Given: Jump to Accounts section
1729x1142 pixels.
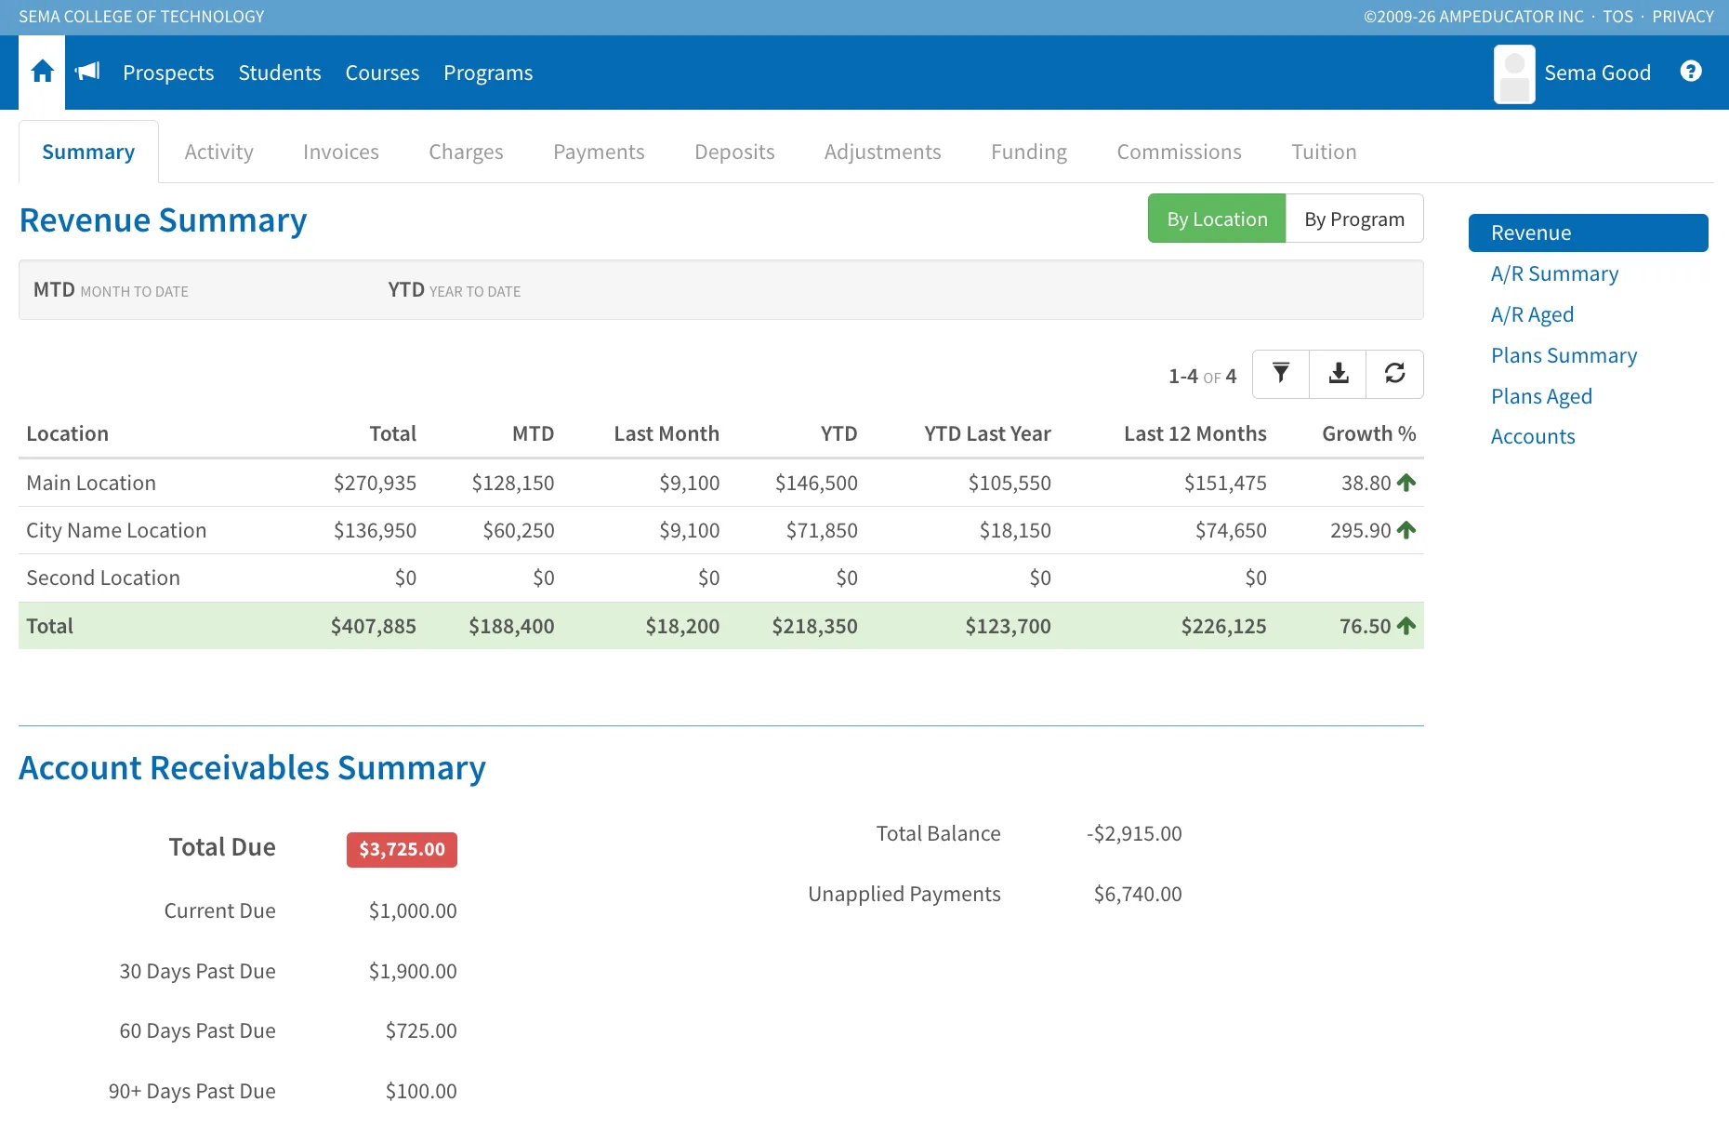Looking at the screenshot, I should pyautogui.click(x=1533, y=436).
